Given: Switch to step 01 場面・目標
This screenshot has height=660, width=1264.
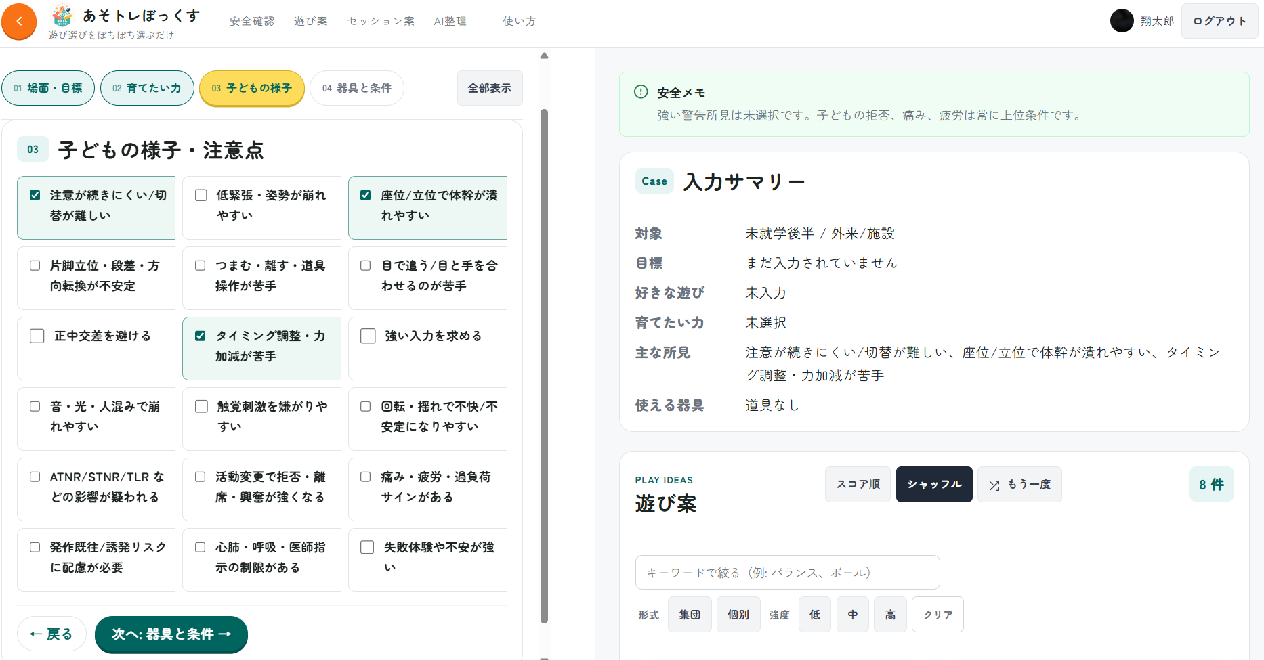Looking at the screenshot, I should [x=48, y=88].
